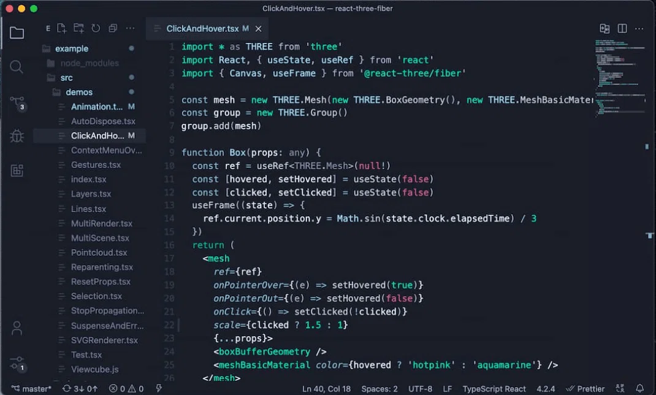Open Lines.tsx in the explorer
The width and height of the screenshot is (656, 395).
coord(90,209)
